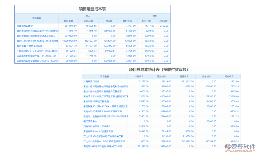Click the 收入 group header

click(88, 16)
